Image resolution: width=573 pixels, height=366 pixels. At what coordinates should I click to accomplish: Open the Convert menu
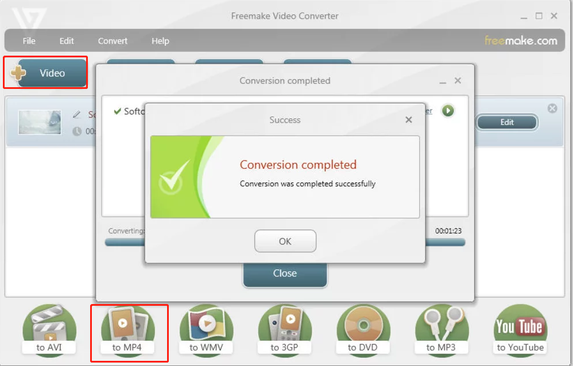pyautogui.click(x=113, y=41)
